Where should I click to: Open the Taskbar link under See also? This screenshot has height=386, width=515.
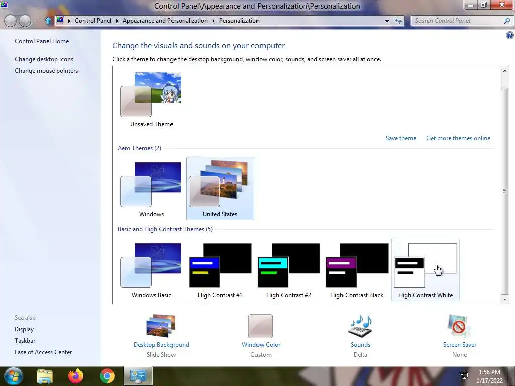[x=25, y=340]
